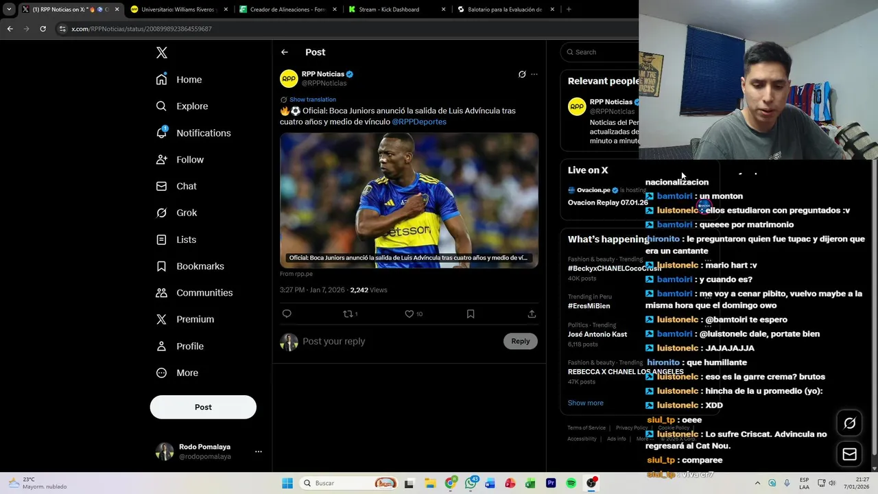878x494 pixels.
Task: Switch to Creador de Alineaciones tab
Action: click(x=288, y=10)
